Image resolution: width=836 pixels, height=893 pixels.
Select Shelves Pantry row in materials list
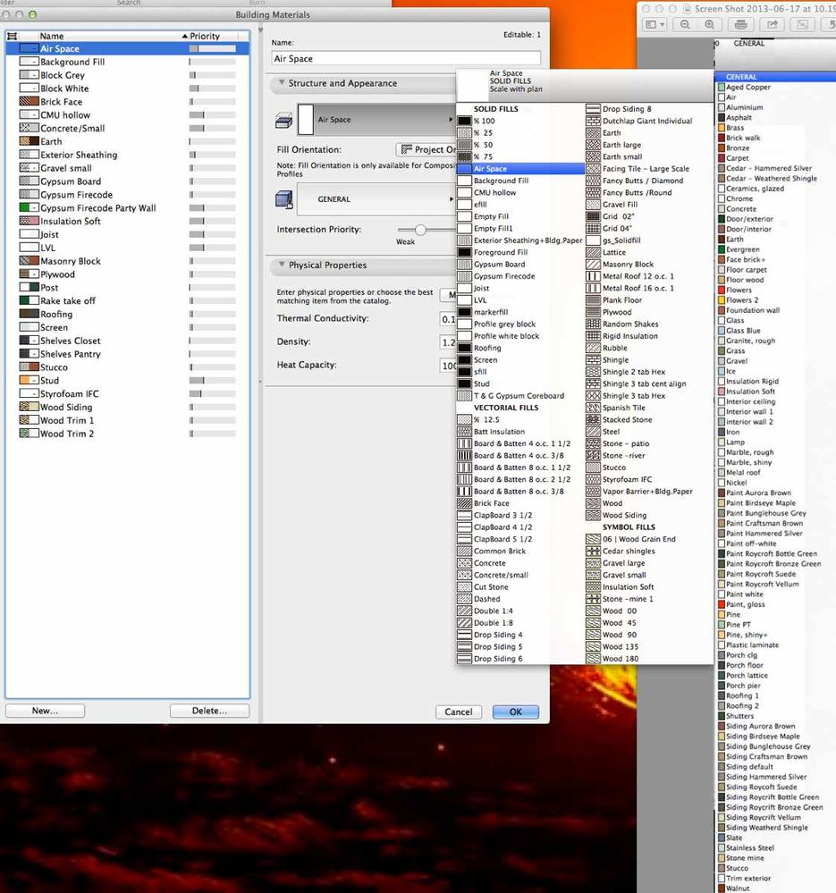[x=128, y=354]
